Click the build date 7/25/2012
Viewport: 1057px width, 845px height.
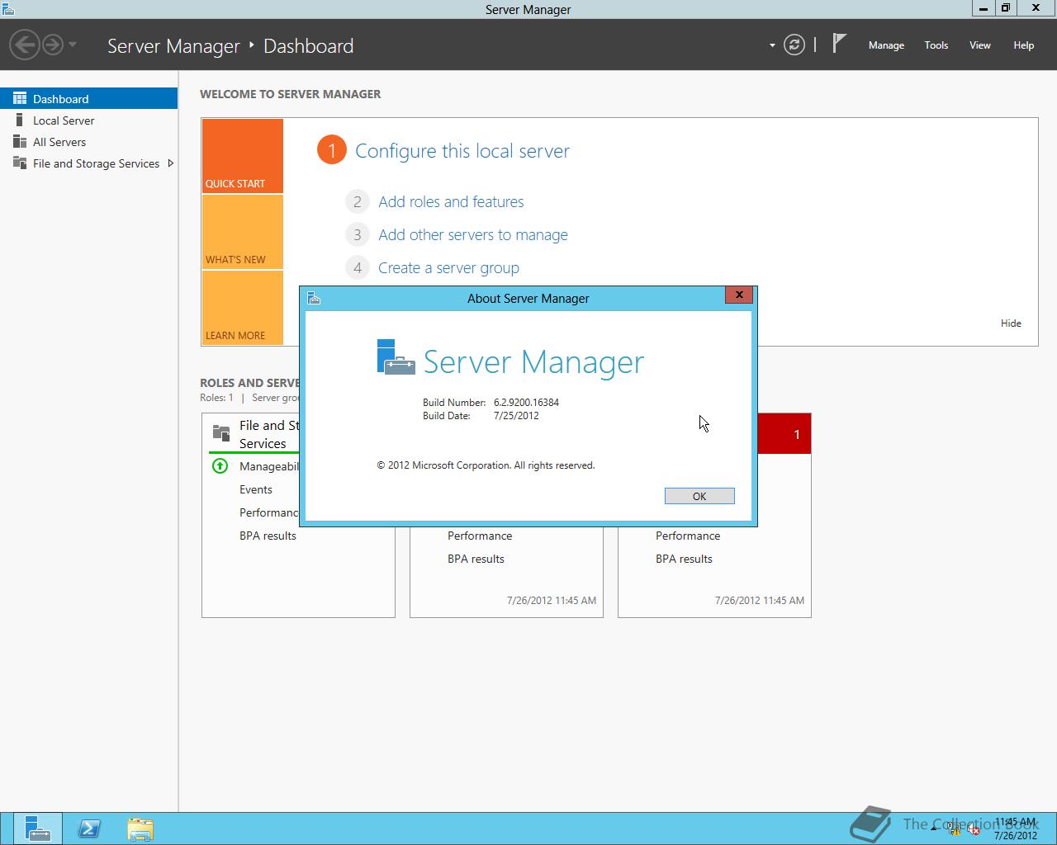tap(516, 416)
